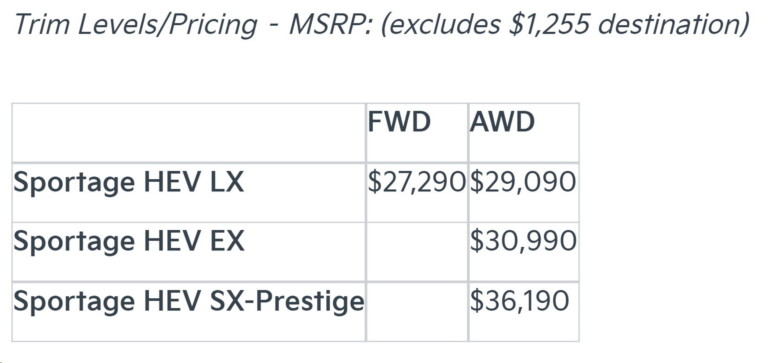This screenshot has width=772, height=363.
Task: Click the empty top-left header cell
Action: click(x=189, y=133)
